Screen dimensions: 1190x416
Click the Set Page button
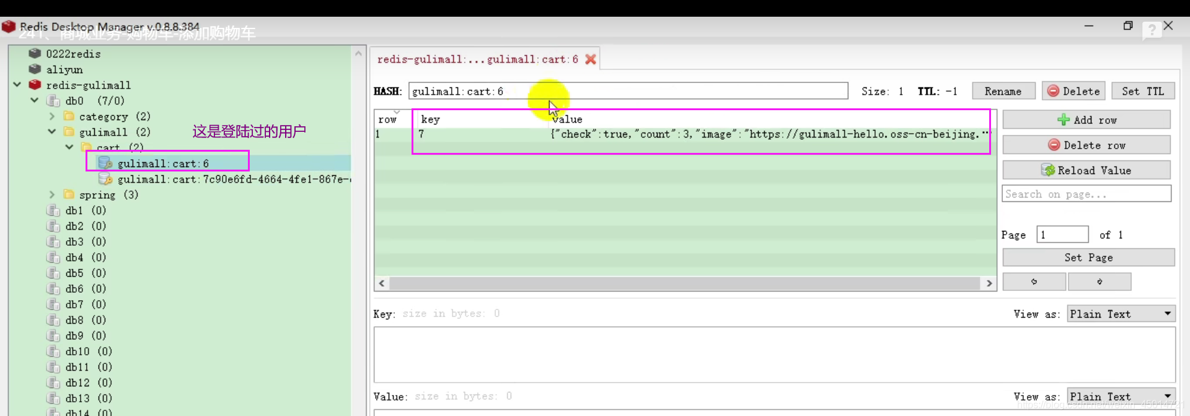coord(1088,258)
